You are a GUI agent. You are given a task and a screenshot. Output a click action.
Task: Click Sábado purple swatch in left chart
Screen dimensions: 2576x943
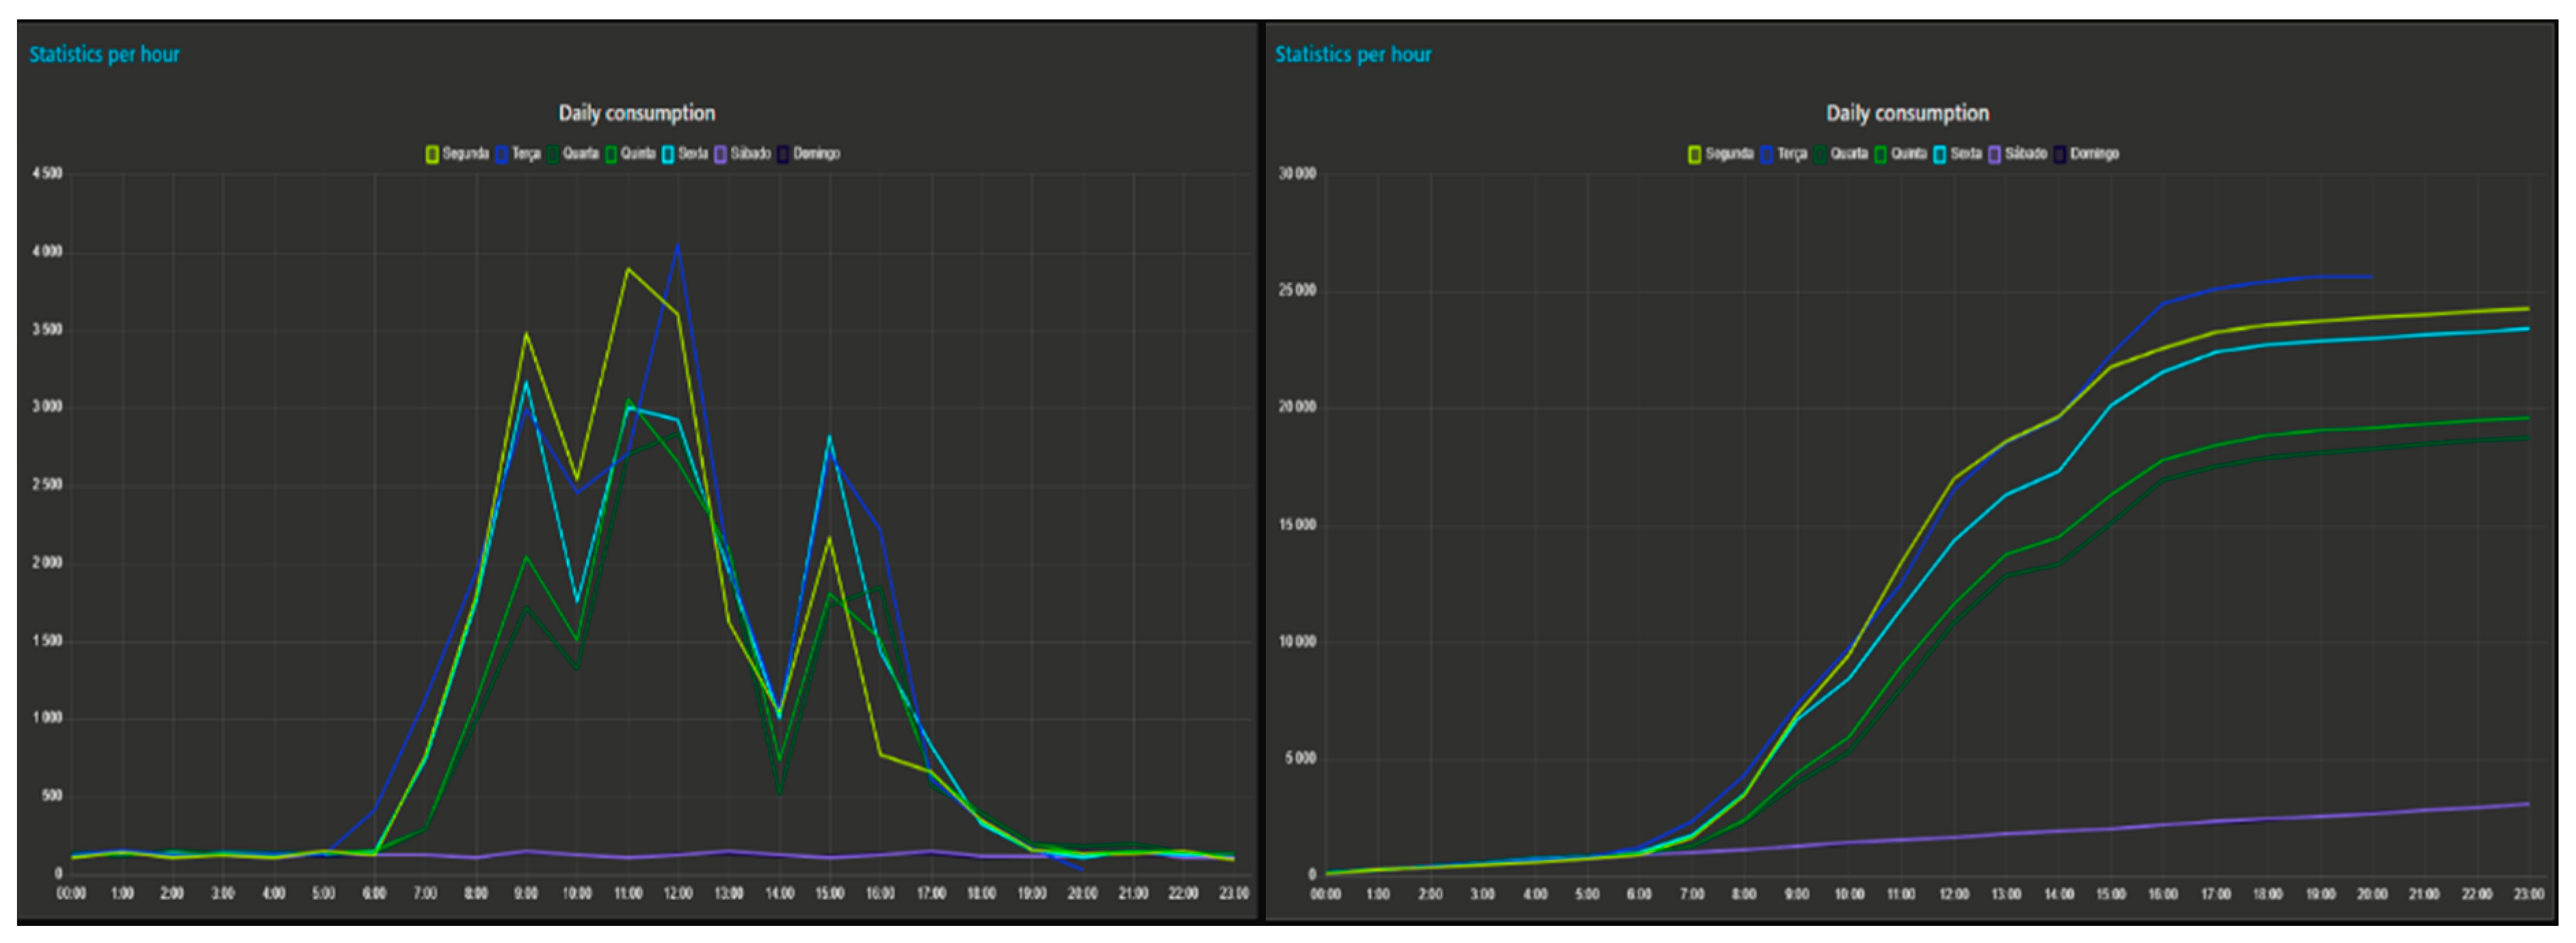tap(721, 154)
